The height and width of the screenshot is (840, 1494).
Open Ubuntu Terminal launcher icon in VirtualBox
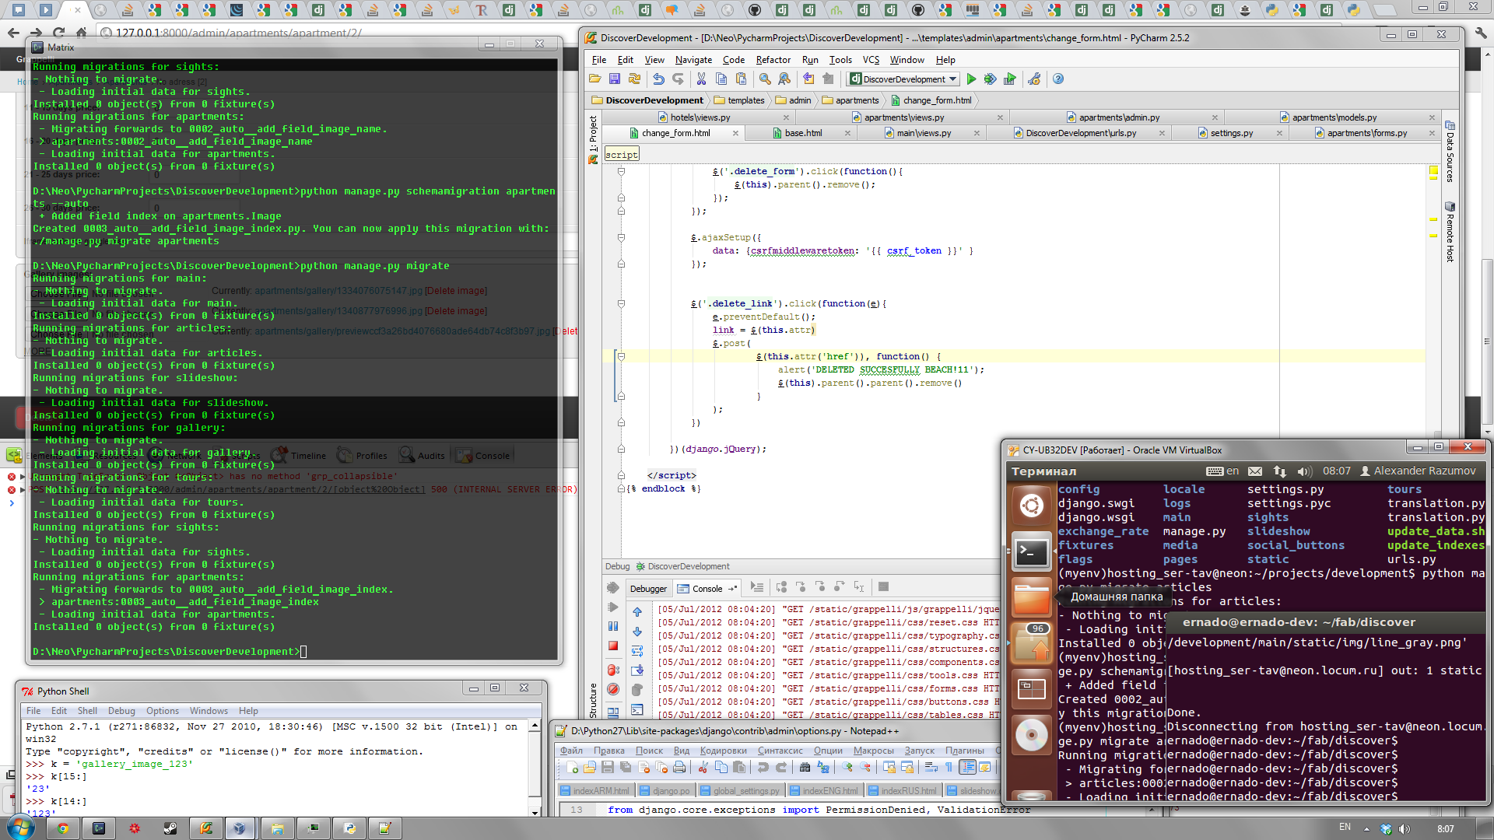[1031, 551]
